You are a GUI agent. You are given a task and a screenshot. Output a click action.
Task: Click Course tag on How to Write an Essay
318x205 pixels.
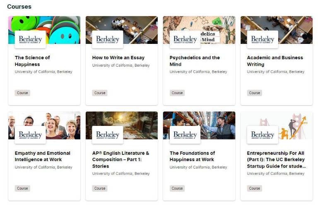[100, 93]
